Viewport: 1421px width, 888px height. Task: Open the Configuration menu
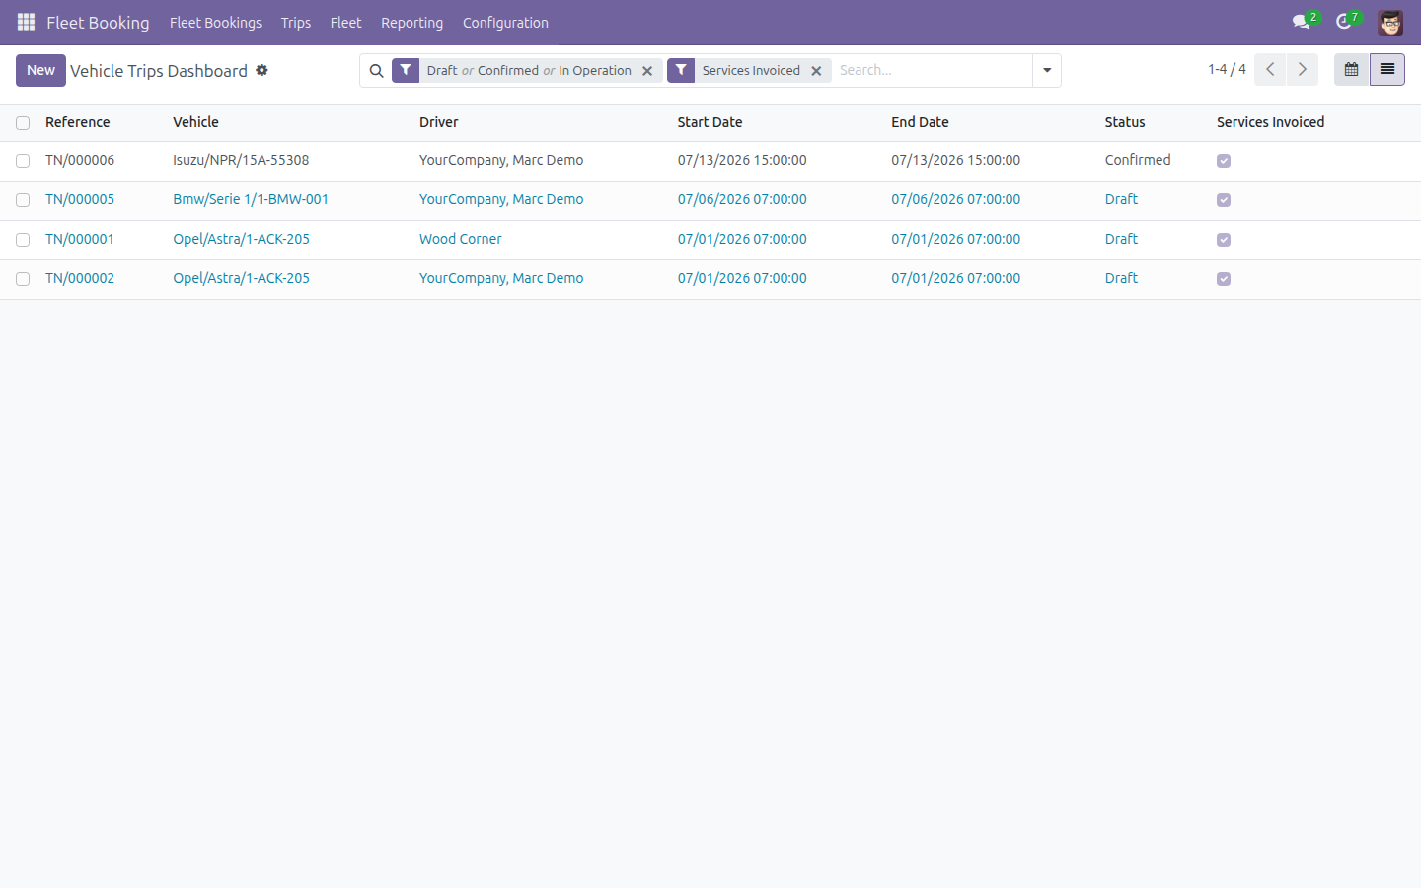coord(505,22)
